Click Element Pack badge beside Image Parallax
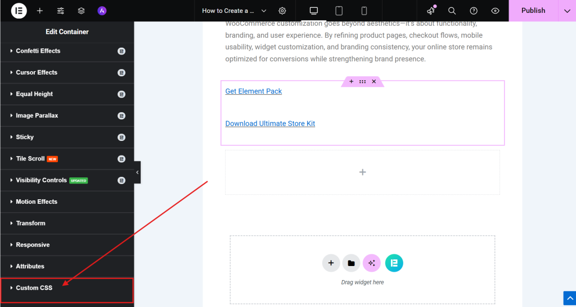 (121, 116)
